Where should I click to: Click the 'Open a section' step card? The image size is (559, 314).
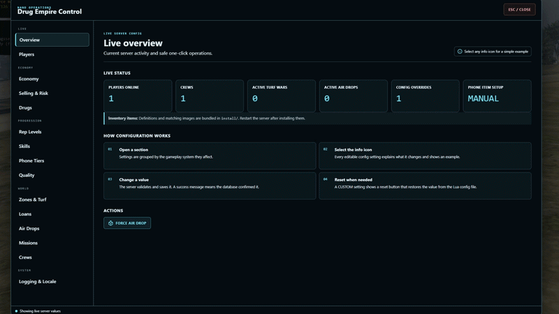tap(210, 156)
